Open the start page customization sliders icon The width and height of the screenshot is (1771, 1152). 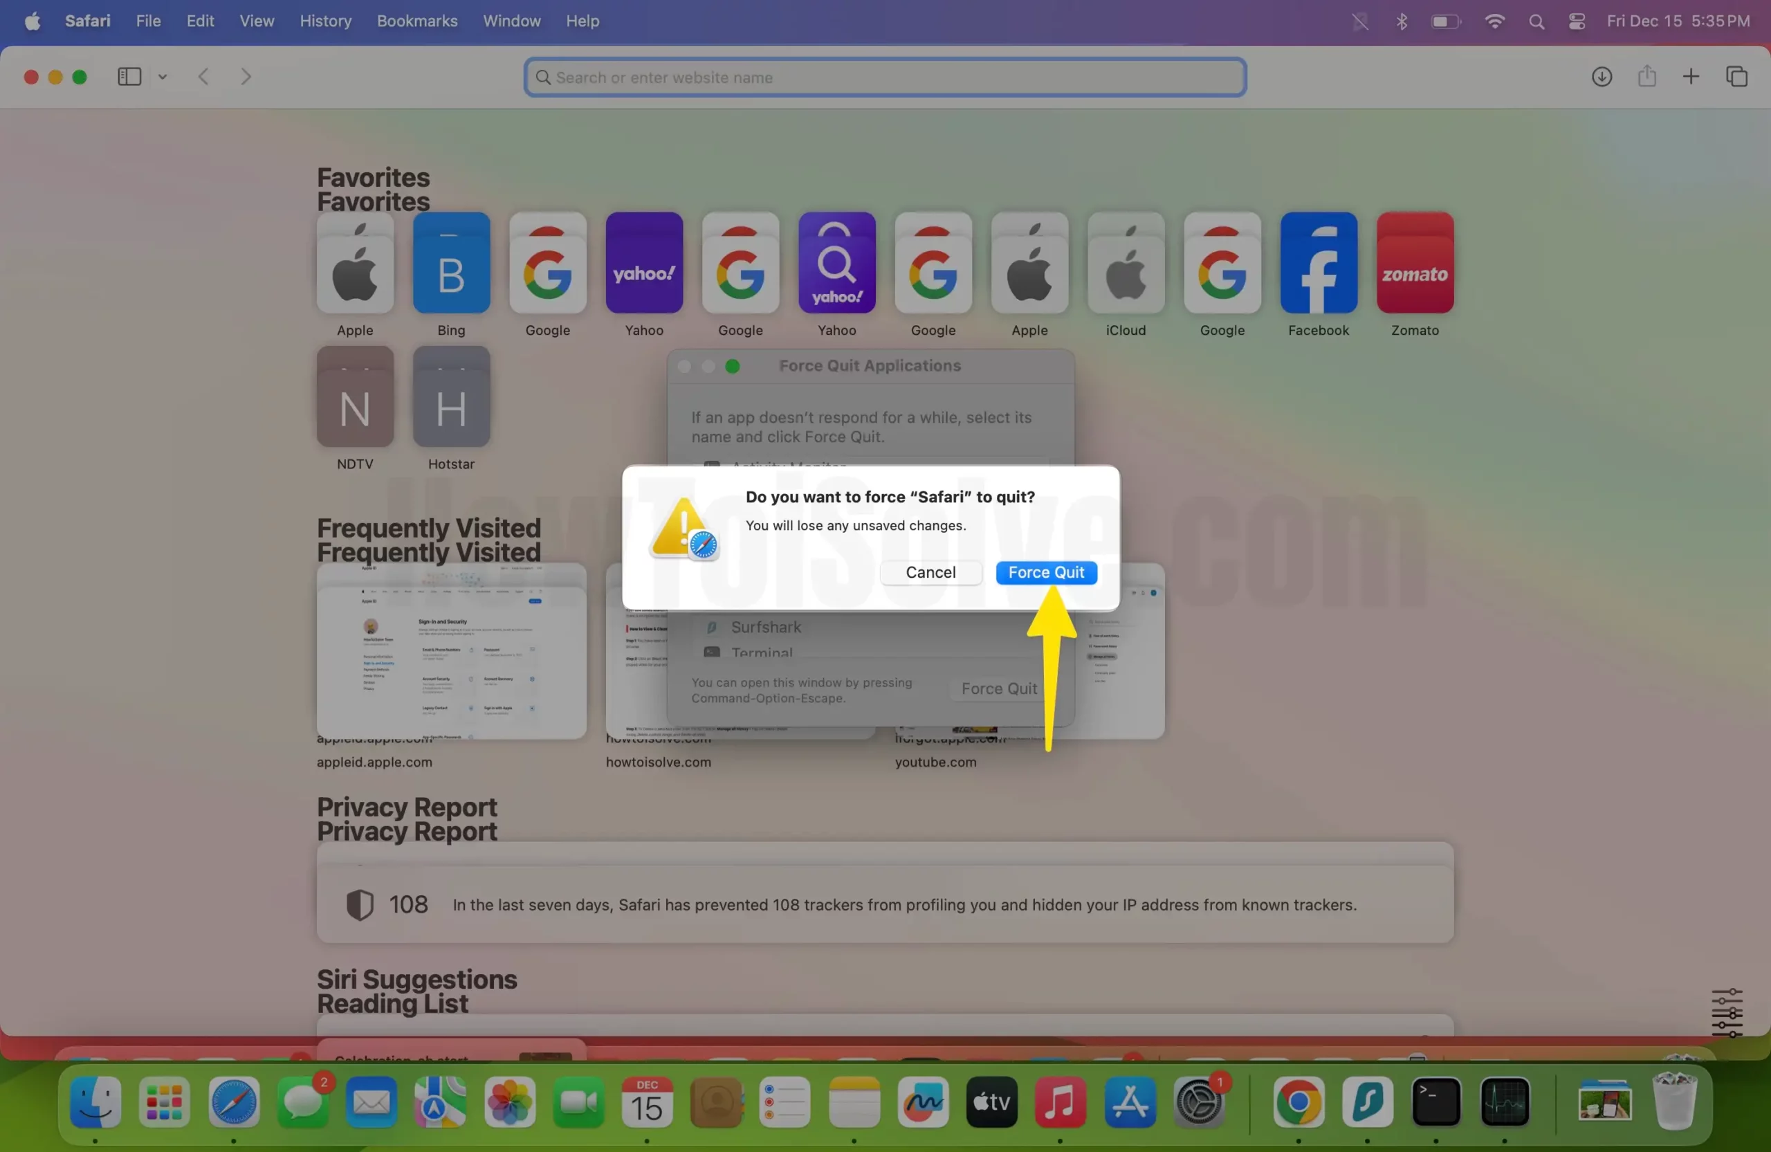point(1726,1012)
